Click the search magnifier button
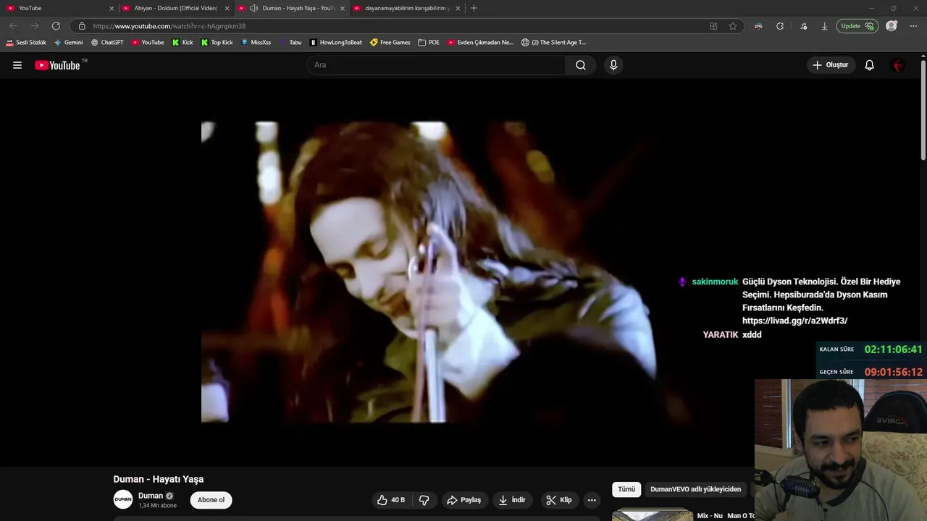This screenshot has width=927, height=521. tap(581, 65)
